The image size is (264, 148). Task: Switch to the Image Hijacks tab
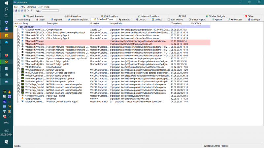197,20
